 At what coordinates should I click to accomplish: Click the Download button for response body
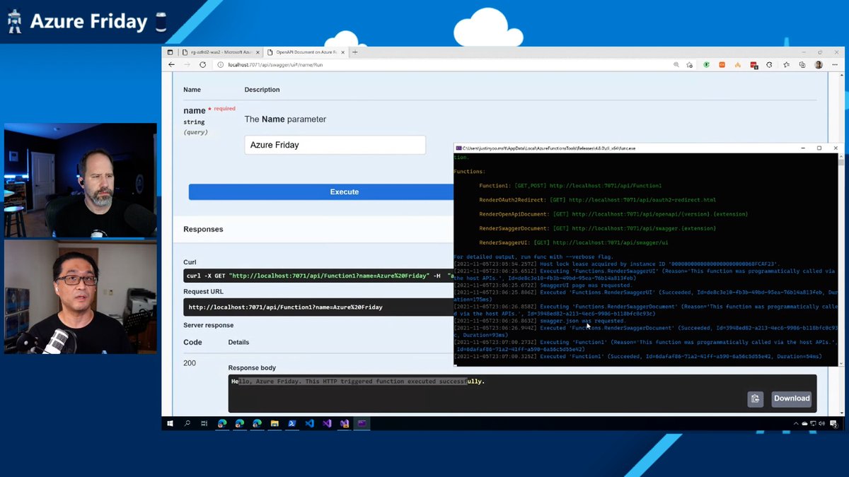pyautogui.click(x=792, y=399)
